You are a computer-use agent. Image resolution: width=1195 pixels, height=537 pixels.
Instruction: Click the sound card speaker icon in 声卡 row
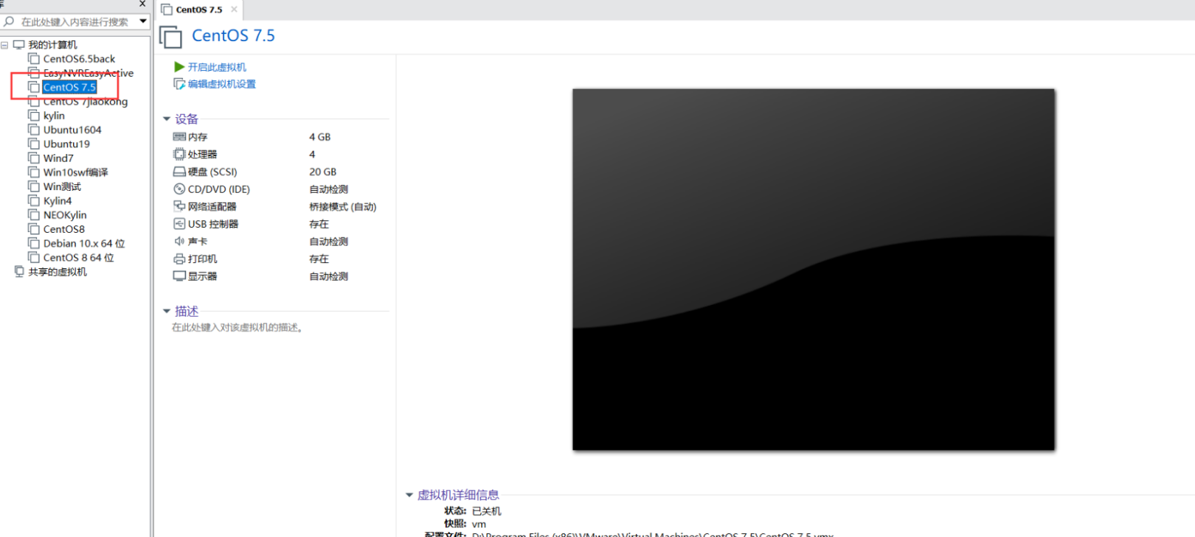pyautogui.click(x=179, y=242)
